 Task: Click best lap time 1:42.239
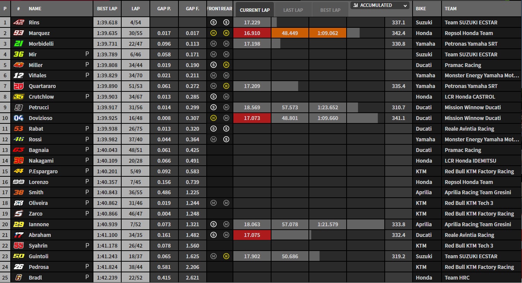pos(107,278)
